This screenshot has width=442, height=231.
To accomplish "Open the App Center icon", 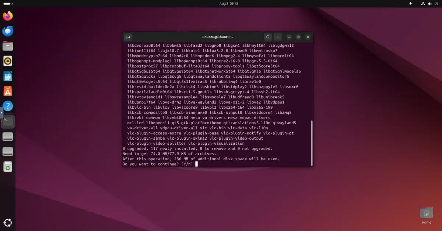I will coord(8,91).
